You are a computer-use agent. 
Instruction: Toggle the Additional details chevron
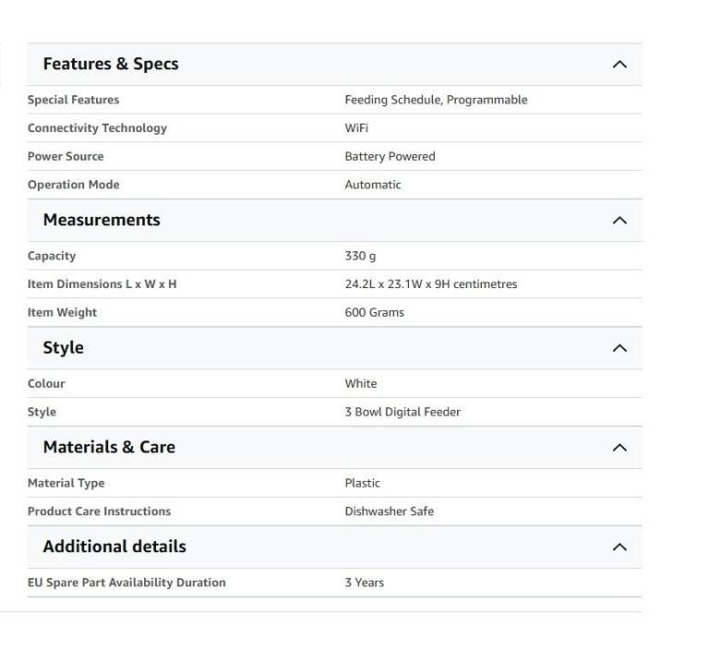coord(619,547)
